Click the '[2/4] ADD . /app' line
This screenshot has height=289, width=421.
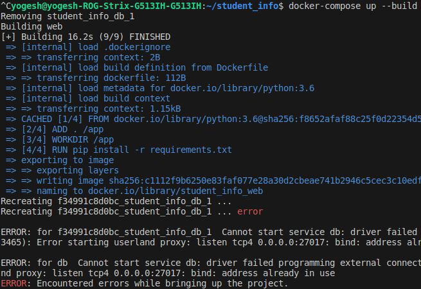click(x=55, y=129)
